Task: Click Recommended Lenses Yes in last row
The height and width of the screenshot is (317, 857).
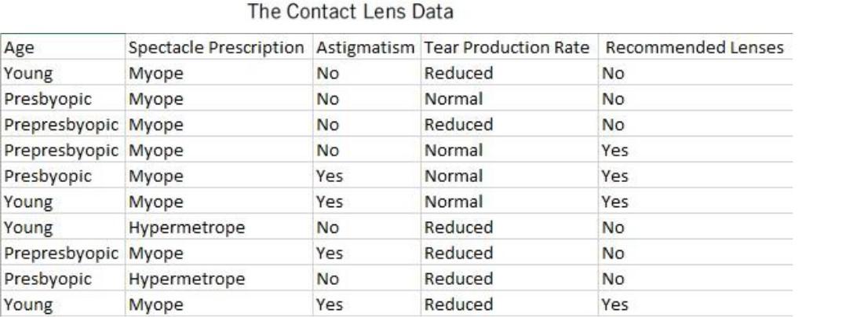Action: coord(695,304)
